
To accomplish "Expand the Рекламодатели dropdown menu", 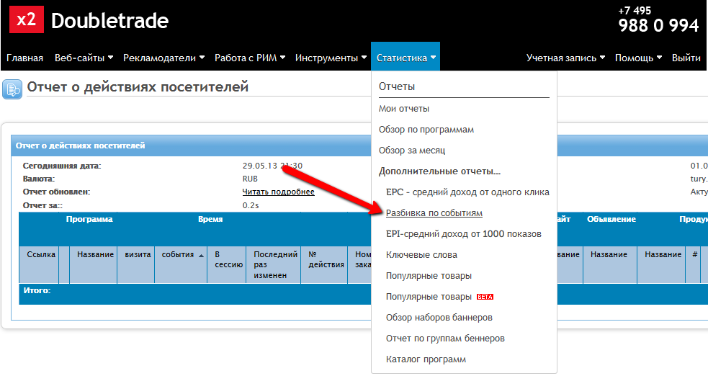I will point(164,58).
